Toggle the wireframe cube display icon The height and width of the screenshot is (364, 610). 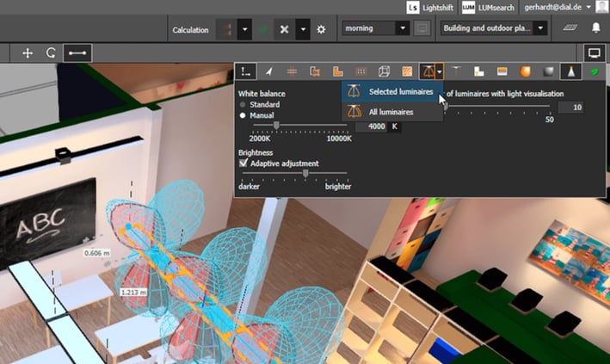(385, 71)
